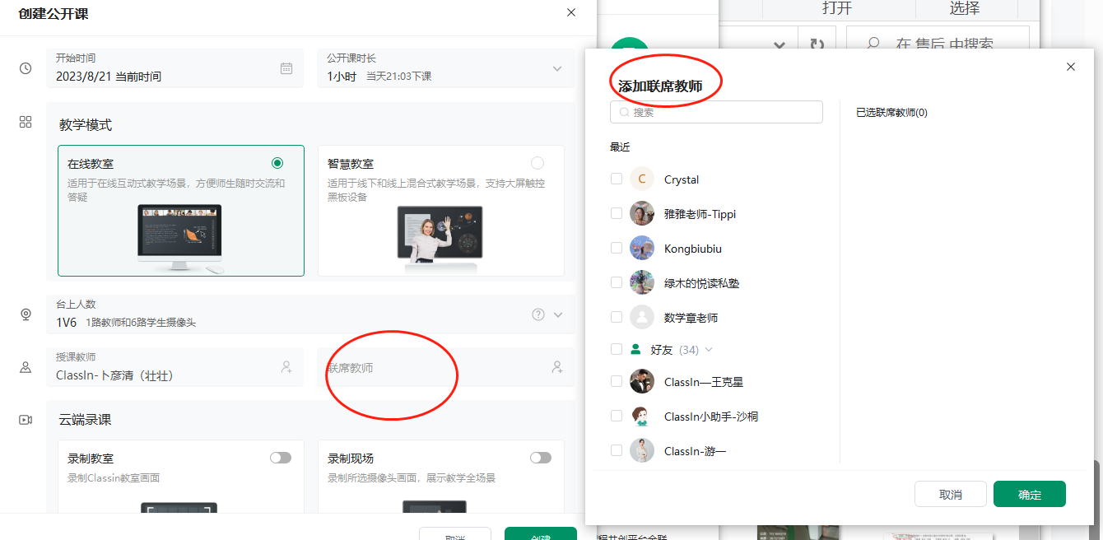Screen dimensions: 1103x540
Task: Expand 公开课时长 dropdown chevron
Action: [x=557, y=68]
